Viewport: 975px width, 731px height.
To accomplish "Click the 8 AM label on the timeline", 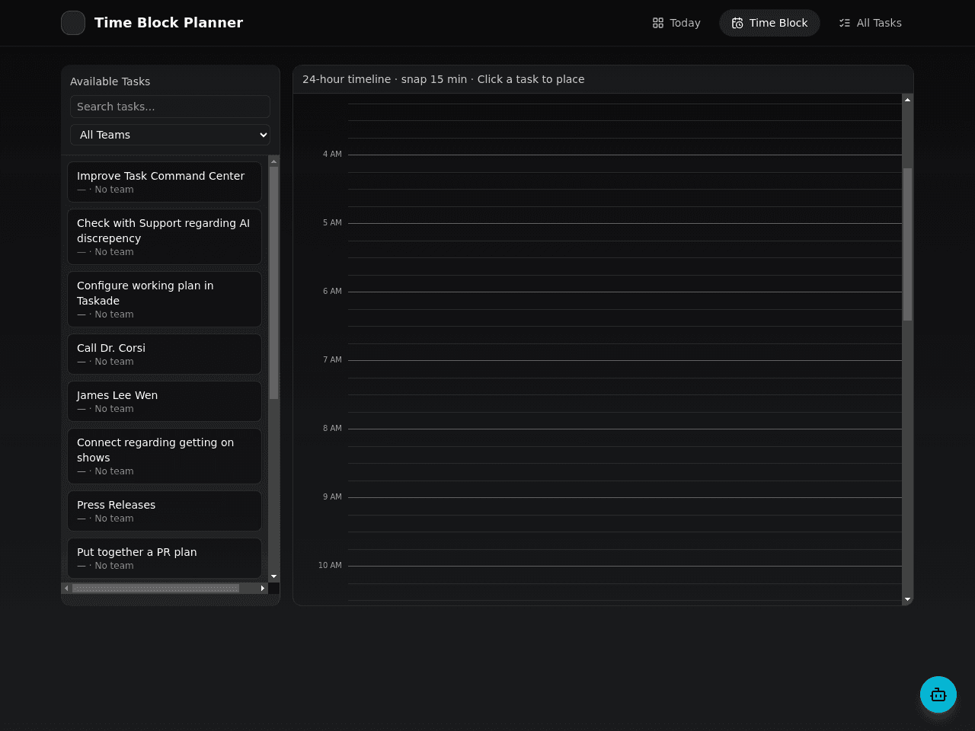I will 332,429.
